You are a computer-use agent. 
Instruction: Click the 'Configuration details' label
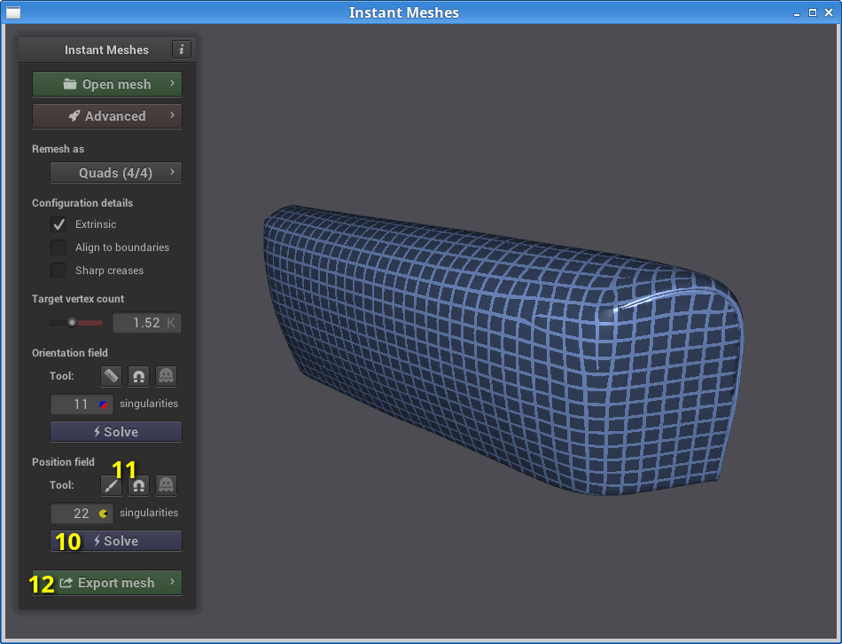point(82,203)
